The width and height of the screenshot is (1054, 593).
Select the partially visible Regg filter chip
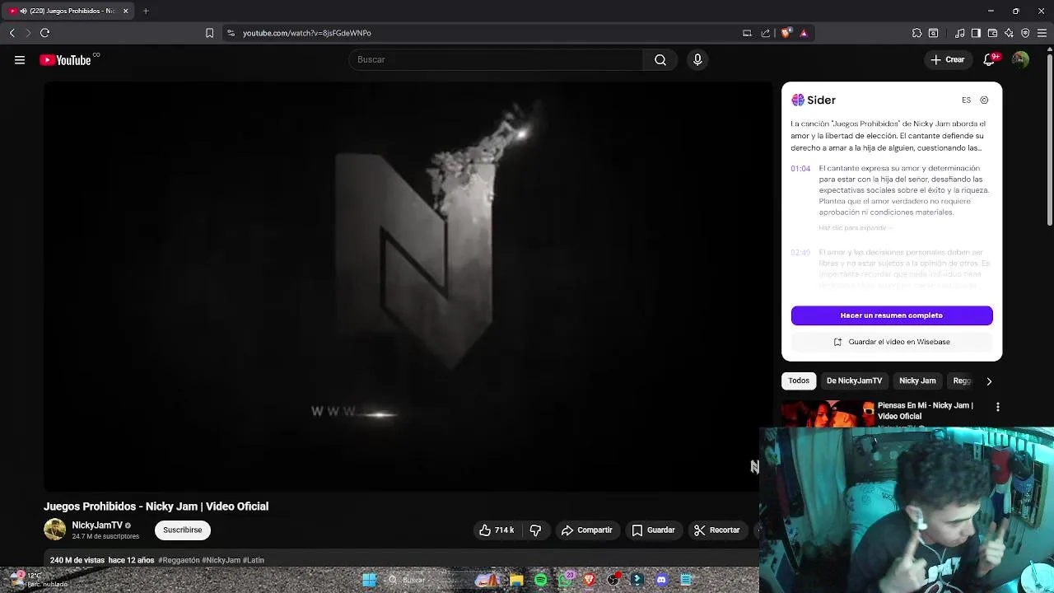[x=961, y=381]
